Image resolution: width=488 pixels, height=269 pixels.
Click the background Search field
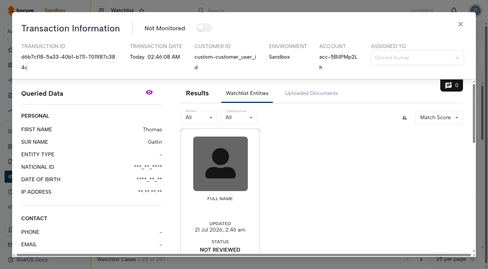click(315, 10)
